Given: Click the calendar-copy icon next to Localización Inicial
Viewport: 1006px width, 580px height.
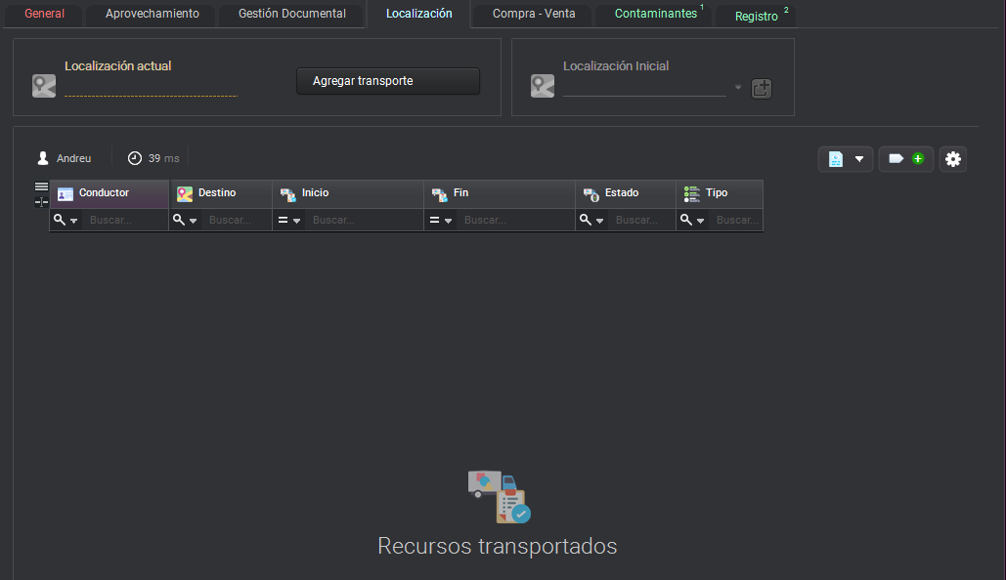Looking at the screenshot, I should click(761, 88).
